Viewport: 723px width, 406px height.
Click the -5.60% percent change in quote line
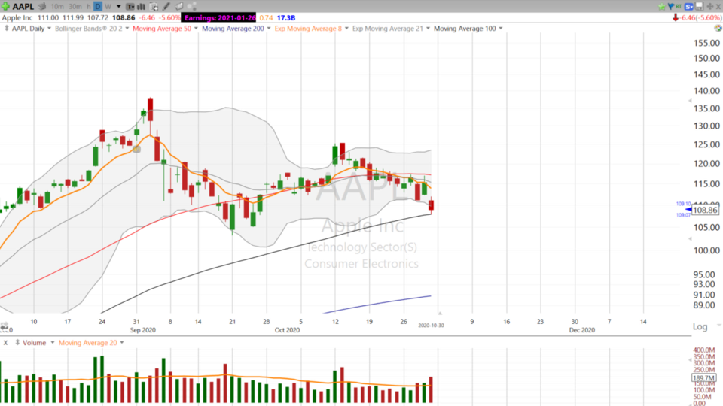[x=169, y=17]
